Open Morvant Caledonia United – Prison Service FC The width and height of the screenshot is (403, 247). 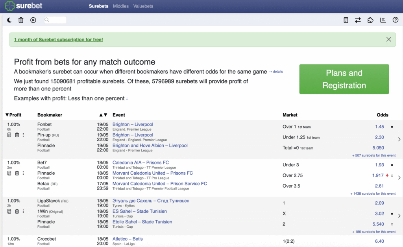(x=160, y=184)
